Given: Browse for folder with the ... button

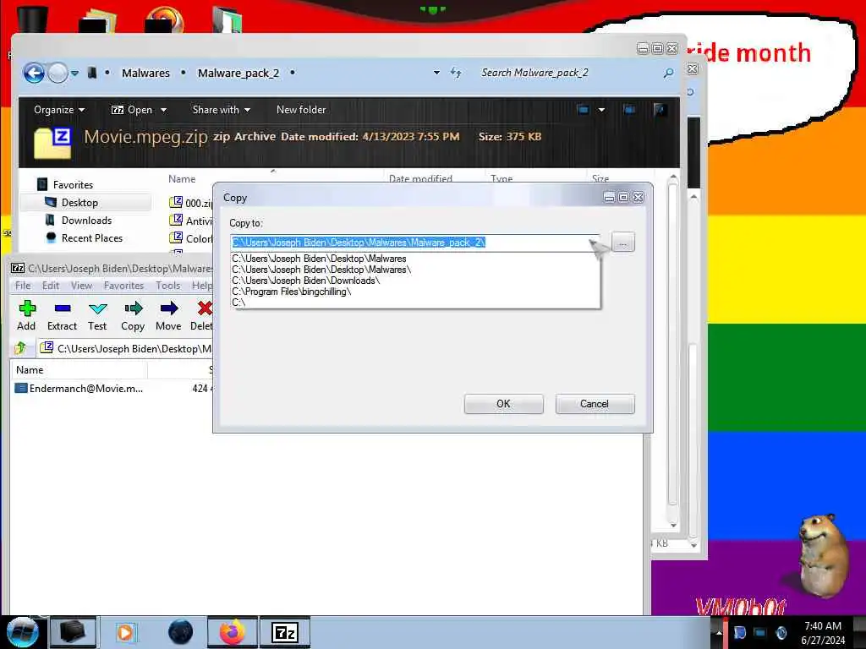Looking at the screenshot, I should (x=623, y=243).
